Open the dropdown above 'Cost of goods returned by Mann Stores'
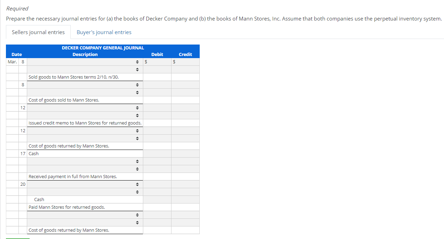The height and width of the screenshot is (239, 444). pos(137,138)
